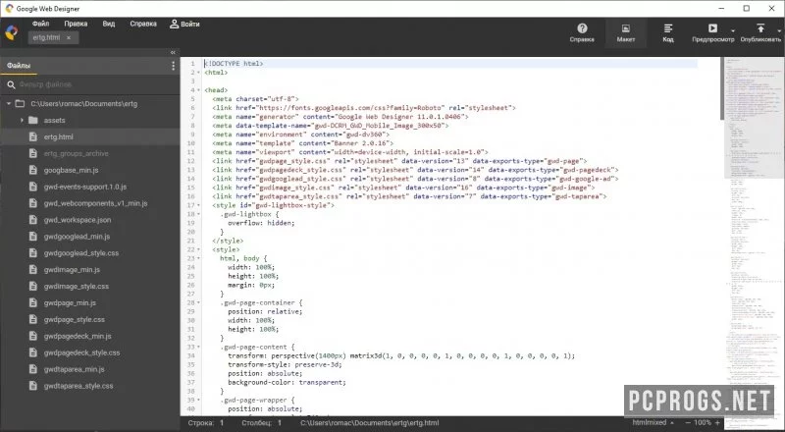785x432 pixels.
Task: Select the Файлы panel tab
Action: 19,66
